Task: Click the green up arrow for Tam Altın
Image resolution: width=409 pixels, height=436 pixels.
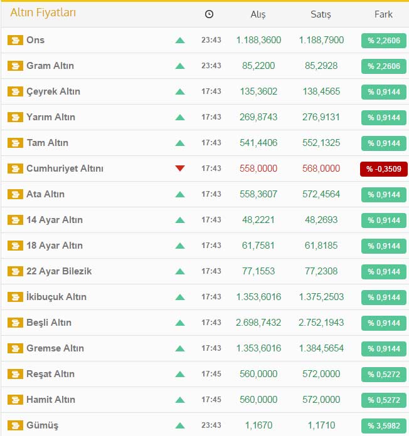Action: click(x=180, y=143)
